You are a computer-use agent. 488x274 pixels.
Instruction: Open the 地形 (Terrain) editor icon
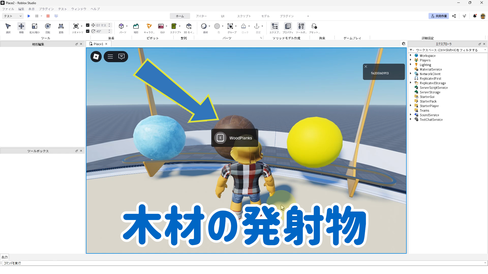136,26
